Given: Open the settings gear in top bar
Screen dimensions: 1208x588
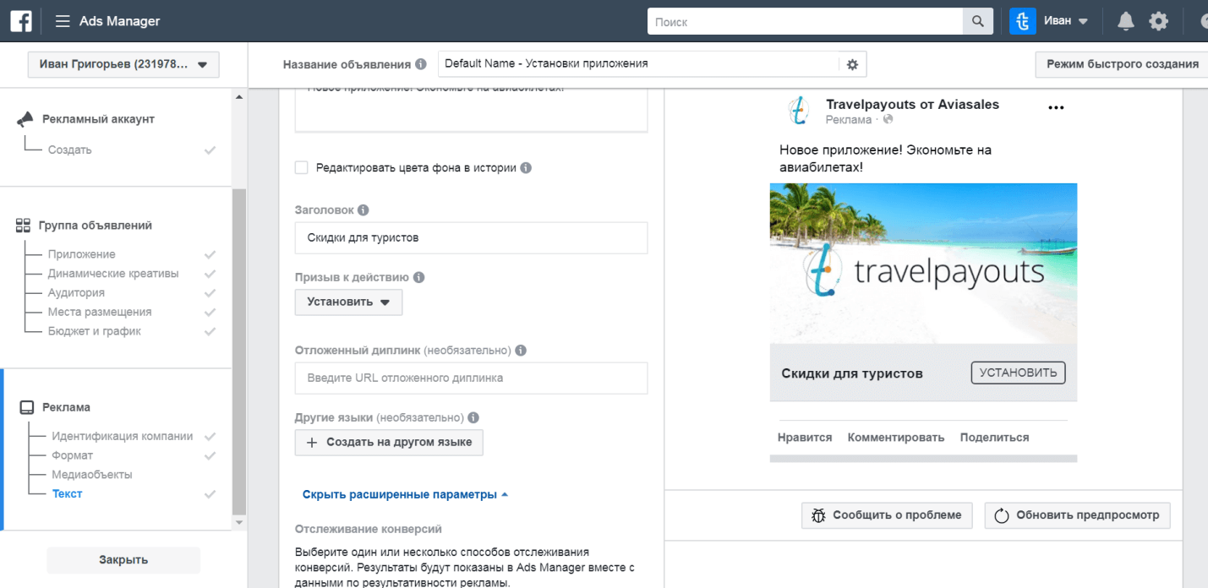Looking at the screenshot, I should click(x=1158, y=21).
